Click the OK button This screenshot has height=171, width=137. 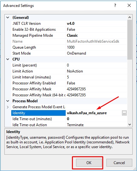[x=89, y=163]
